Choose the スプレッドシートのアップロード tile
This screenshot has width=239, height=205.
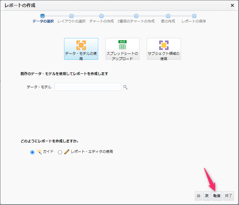122,49
